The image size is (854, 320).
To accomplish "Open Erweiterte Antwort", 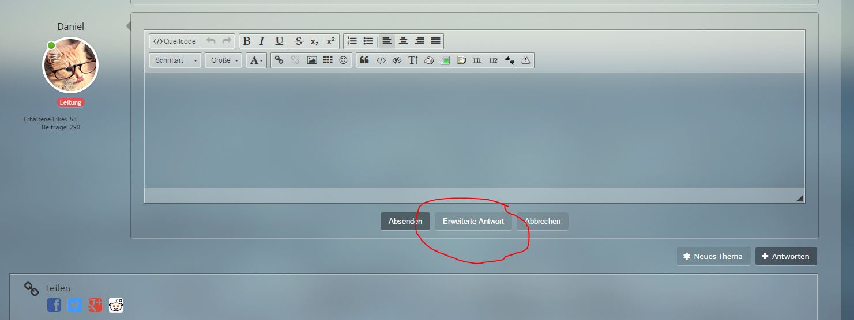I will click(x=473, y=222).
